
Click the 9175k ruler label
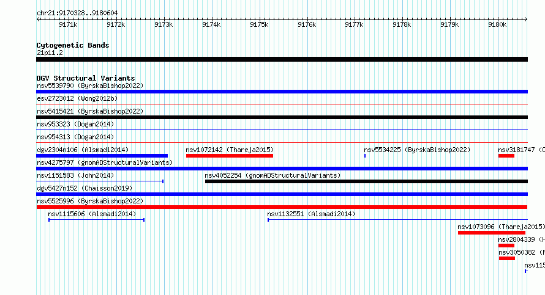[x=259, y=24]
